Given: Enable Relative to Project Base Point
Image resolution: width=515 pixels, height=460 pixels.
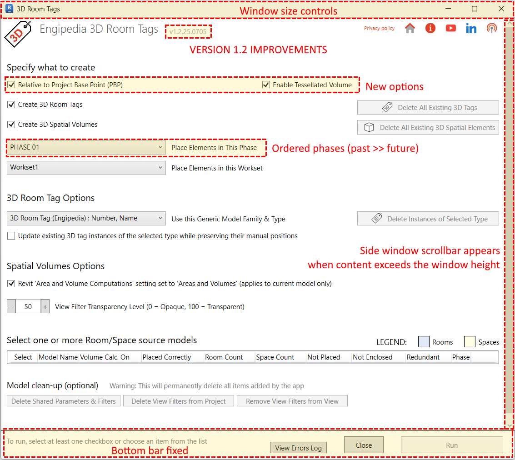Looking at the screenshot, I should (x=11, y=85).
